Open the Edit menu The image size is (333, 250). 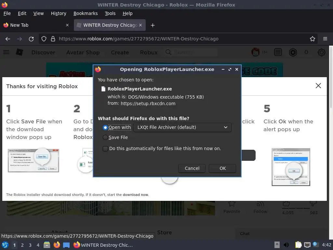pyautogui.click(x=22, y=13)
